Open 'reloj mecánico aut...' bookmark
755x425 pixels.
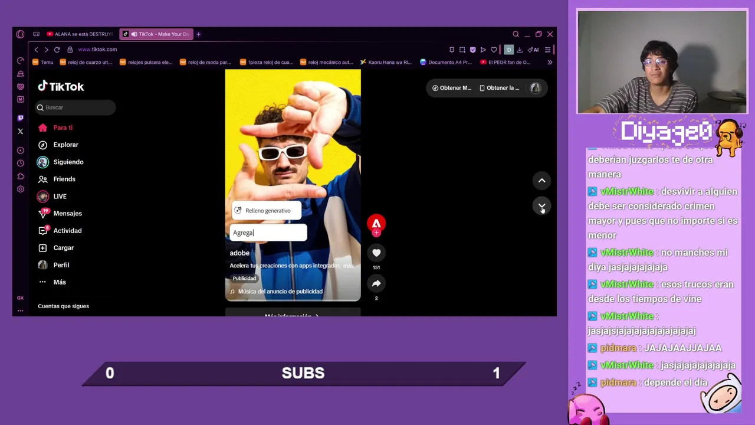(327, 62)
